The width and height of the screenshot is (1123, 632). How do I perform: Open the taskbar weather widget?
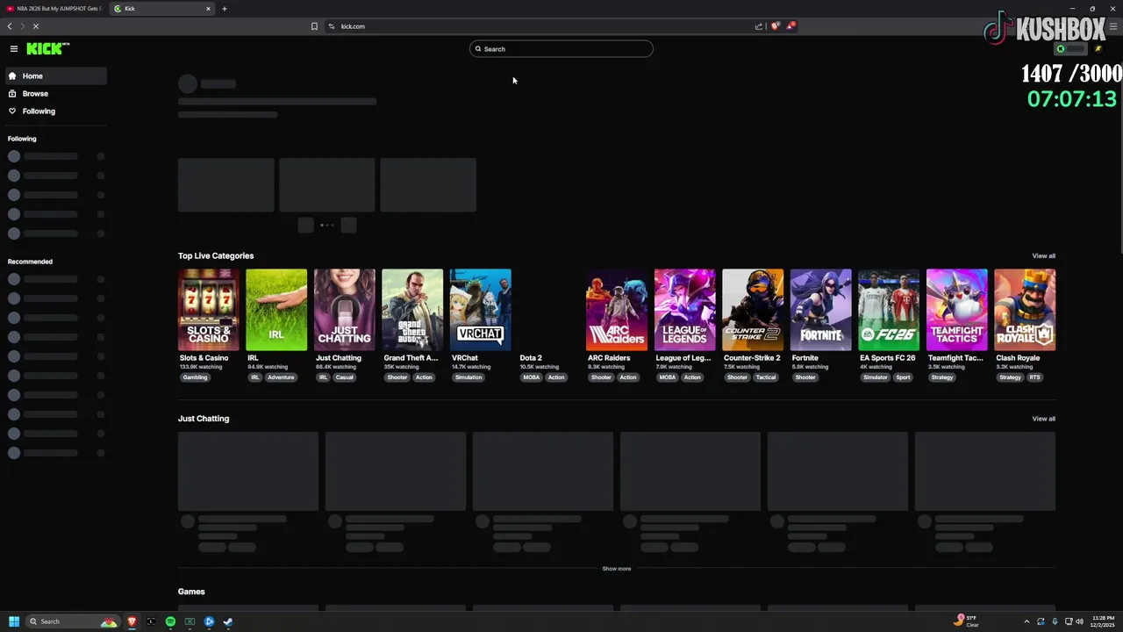pyautogui.click(x=966, y=621)
